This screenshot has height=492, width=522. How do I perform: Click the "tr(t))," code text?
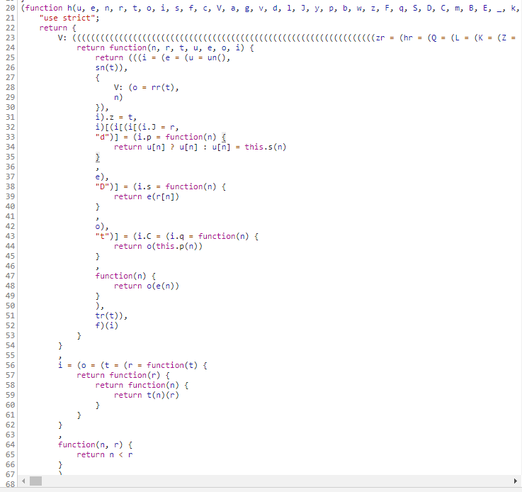pyautogui.click(x=111, y=315)
